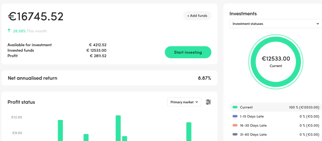The image size is (322, 141).
Task: Click the € 4212.52 available amount
Action: 97,45
